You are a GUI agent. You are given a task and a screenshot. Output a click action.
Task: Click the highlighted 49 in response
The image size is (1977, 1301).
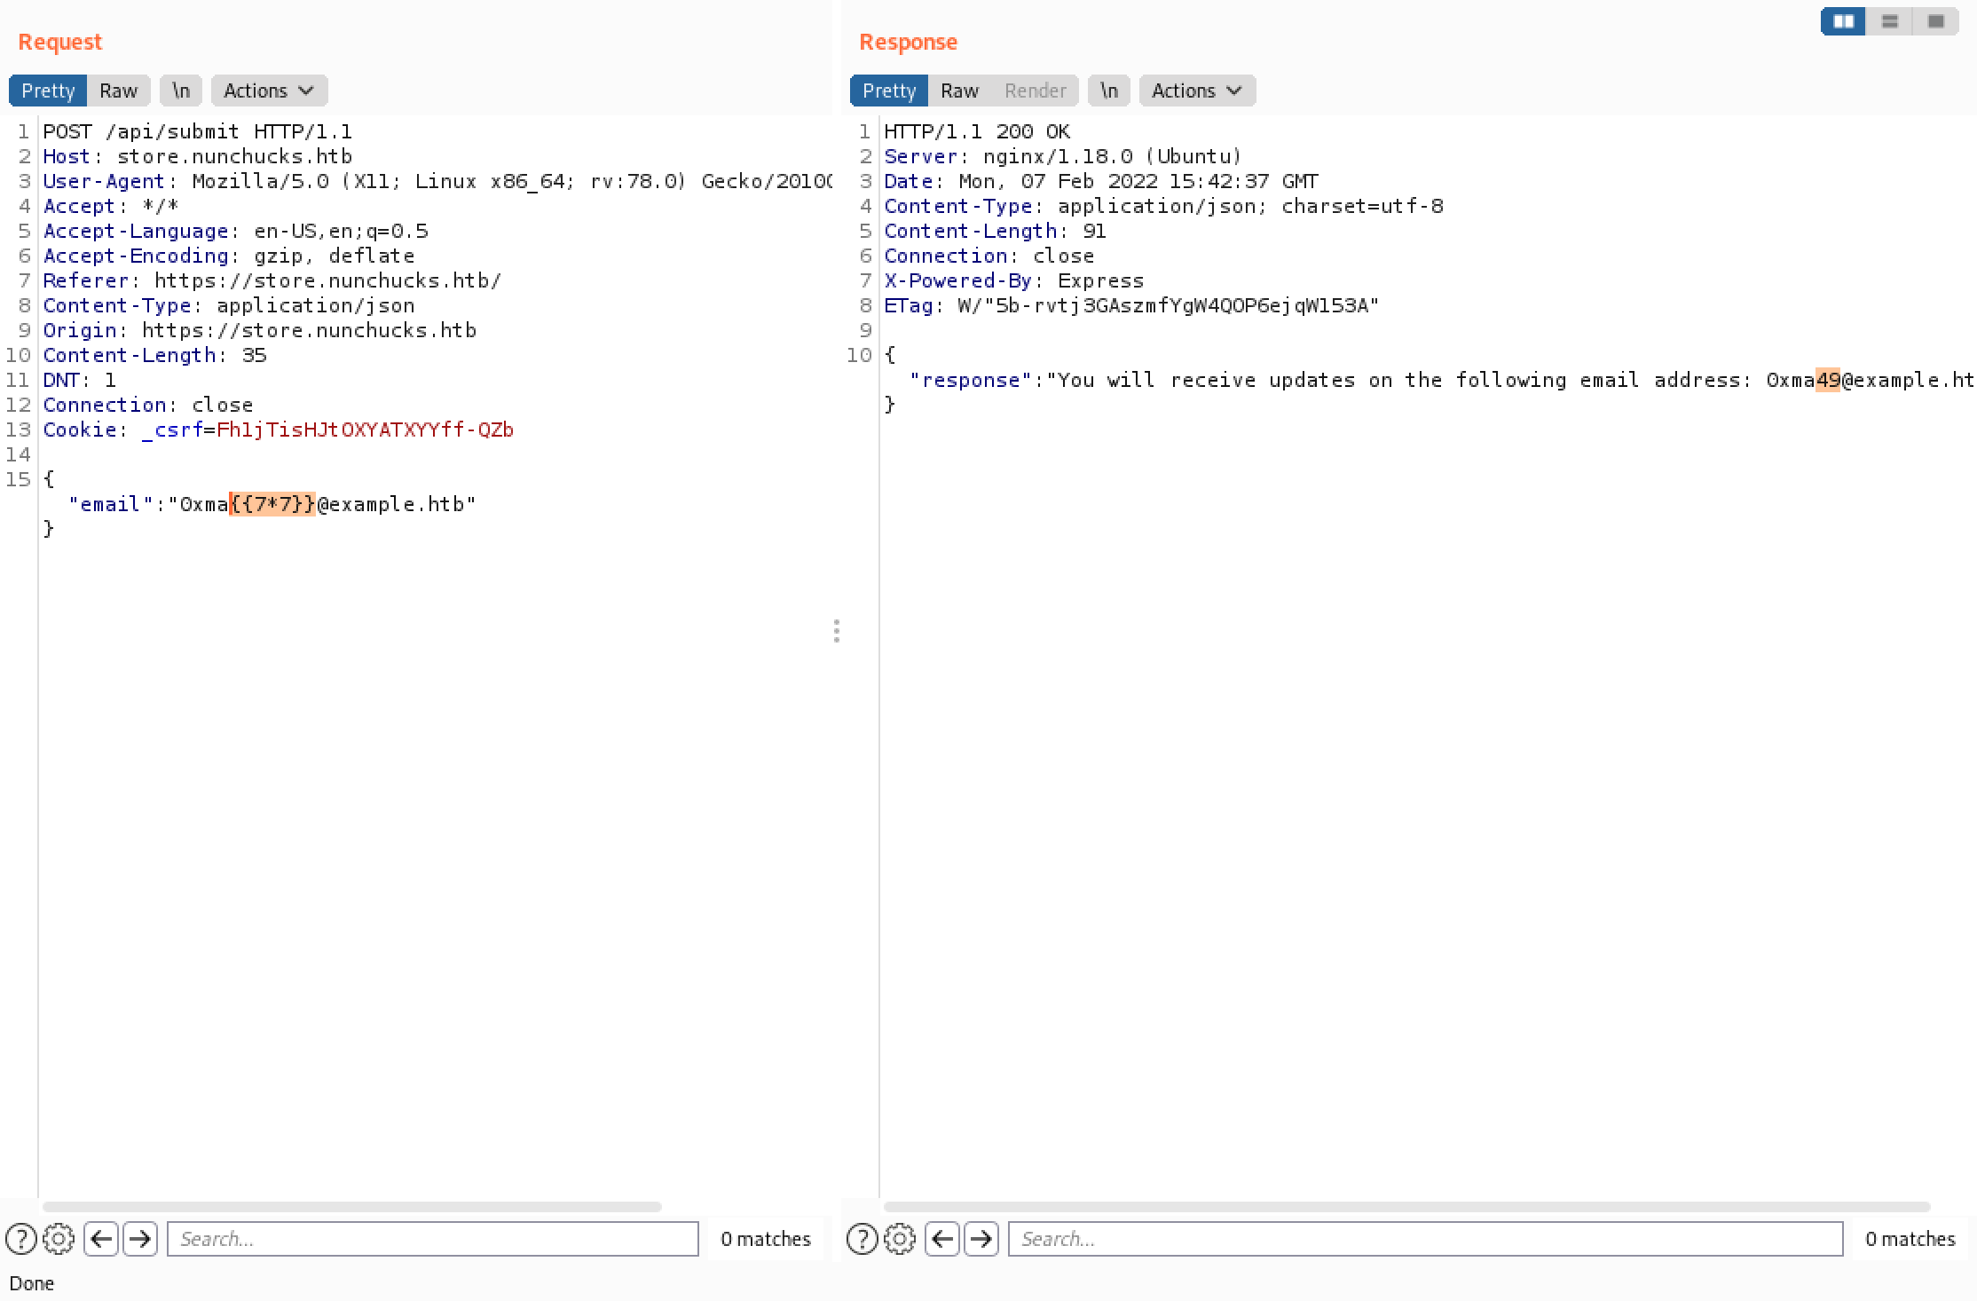(x=1828, y=380)
